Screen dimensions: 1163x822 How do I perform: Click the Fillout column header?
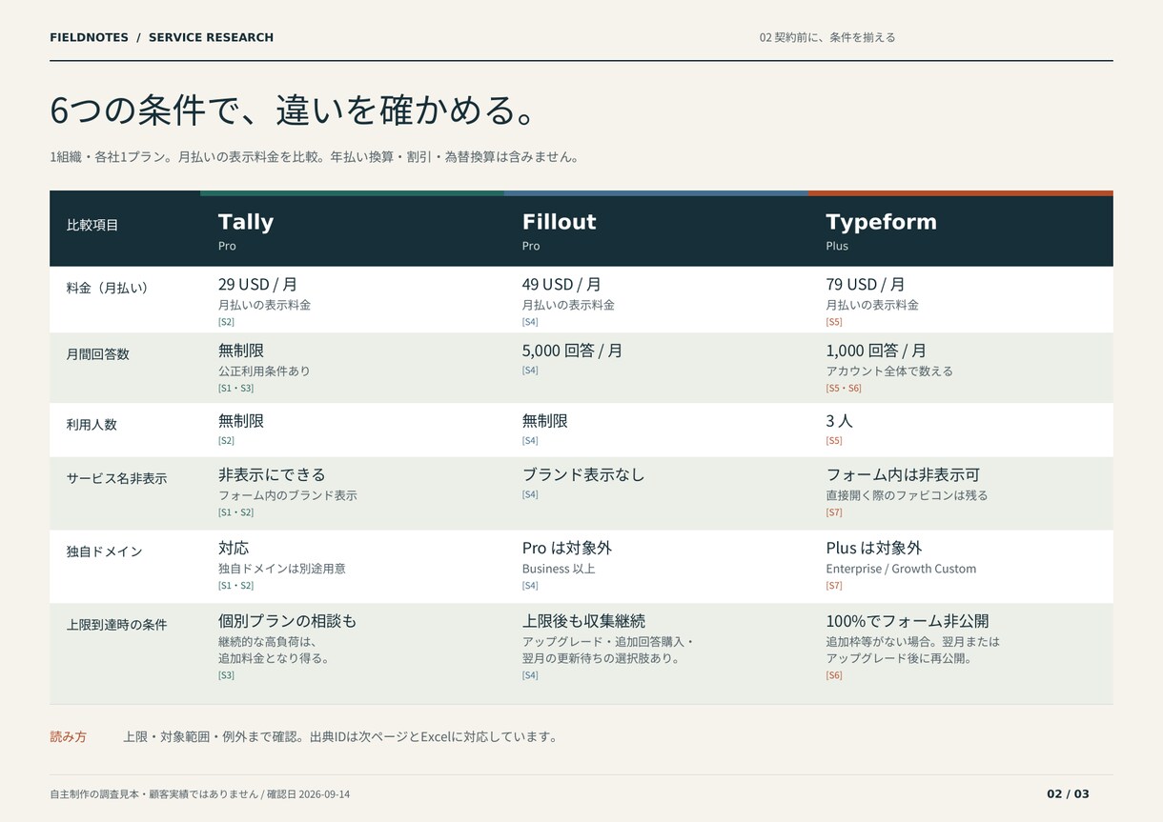pyautogui.click(x=559, y=222)
